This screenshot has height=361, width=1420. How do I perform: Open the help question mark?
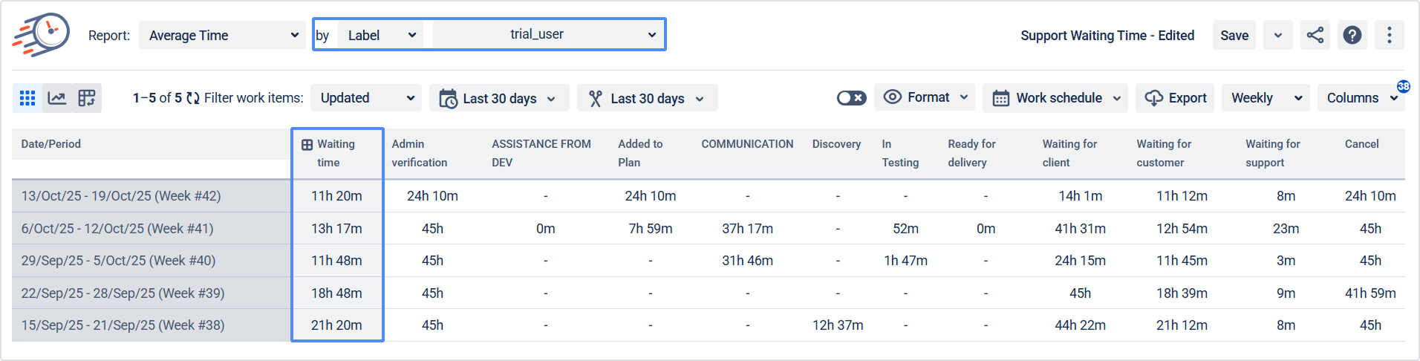[x=1352, y=35]
